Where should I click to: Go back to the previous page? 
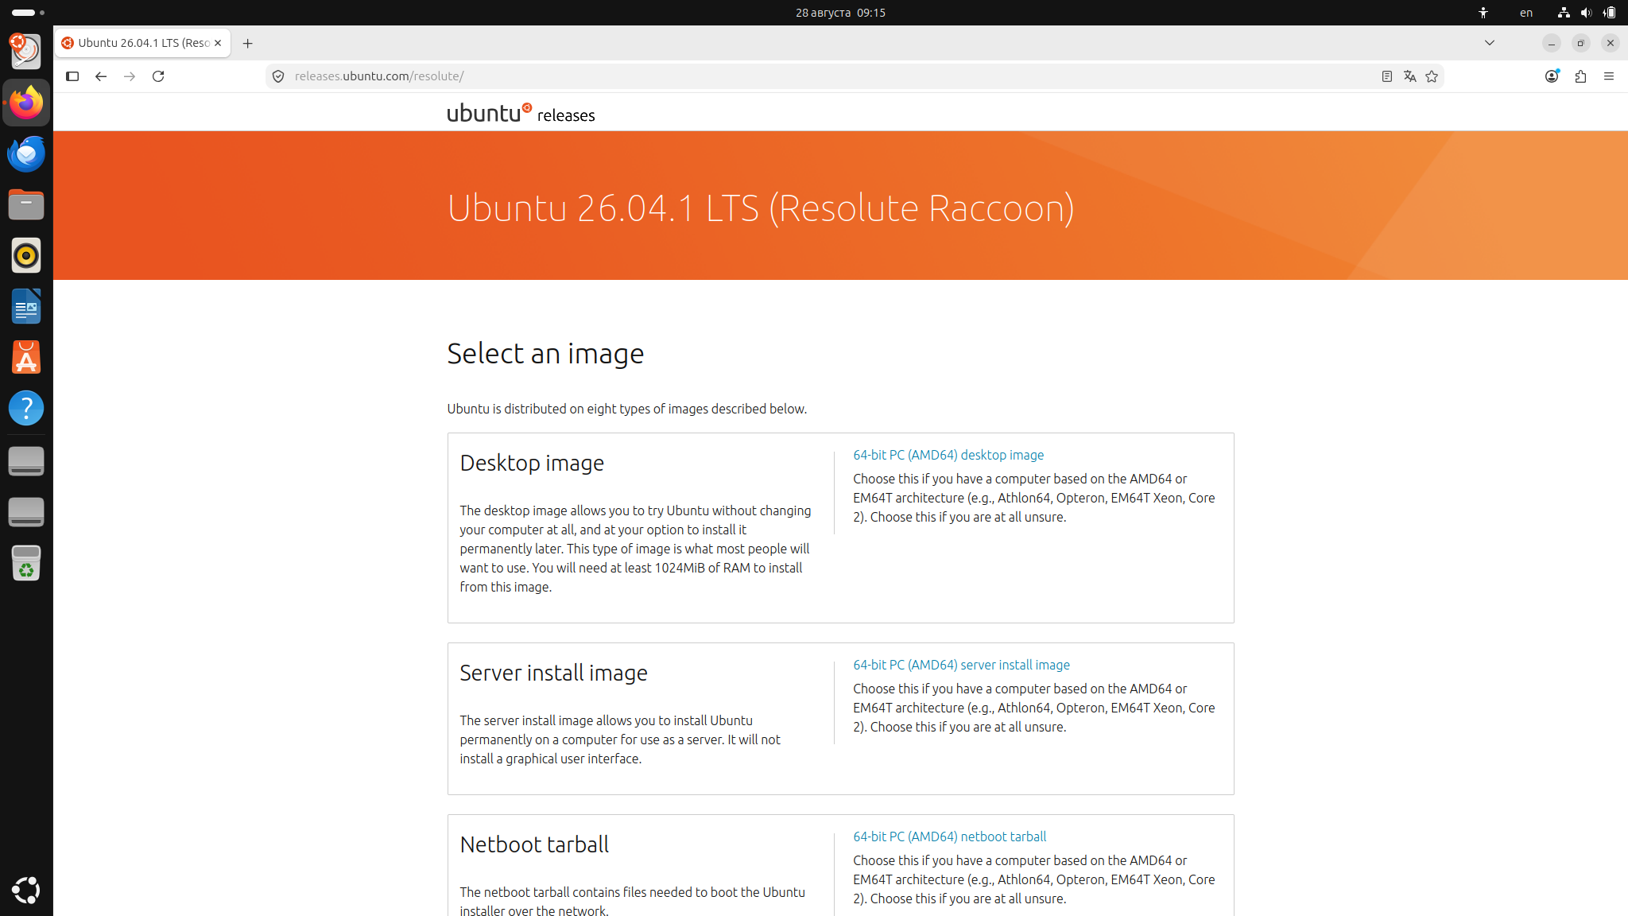tap(101, 76)
